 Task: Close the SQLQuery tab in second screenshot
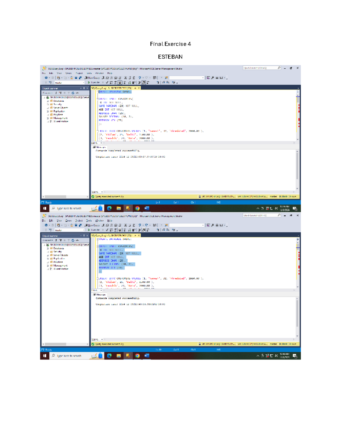tap(139, 236)
